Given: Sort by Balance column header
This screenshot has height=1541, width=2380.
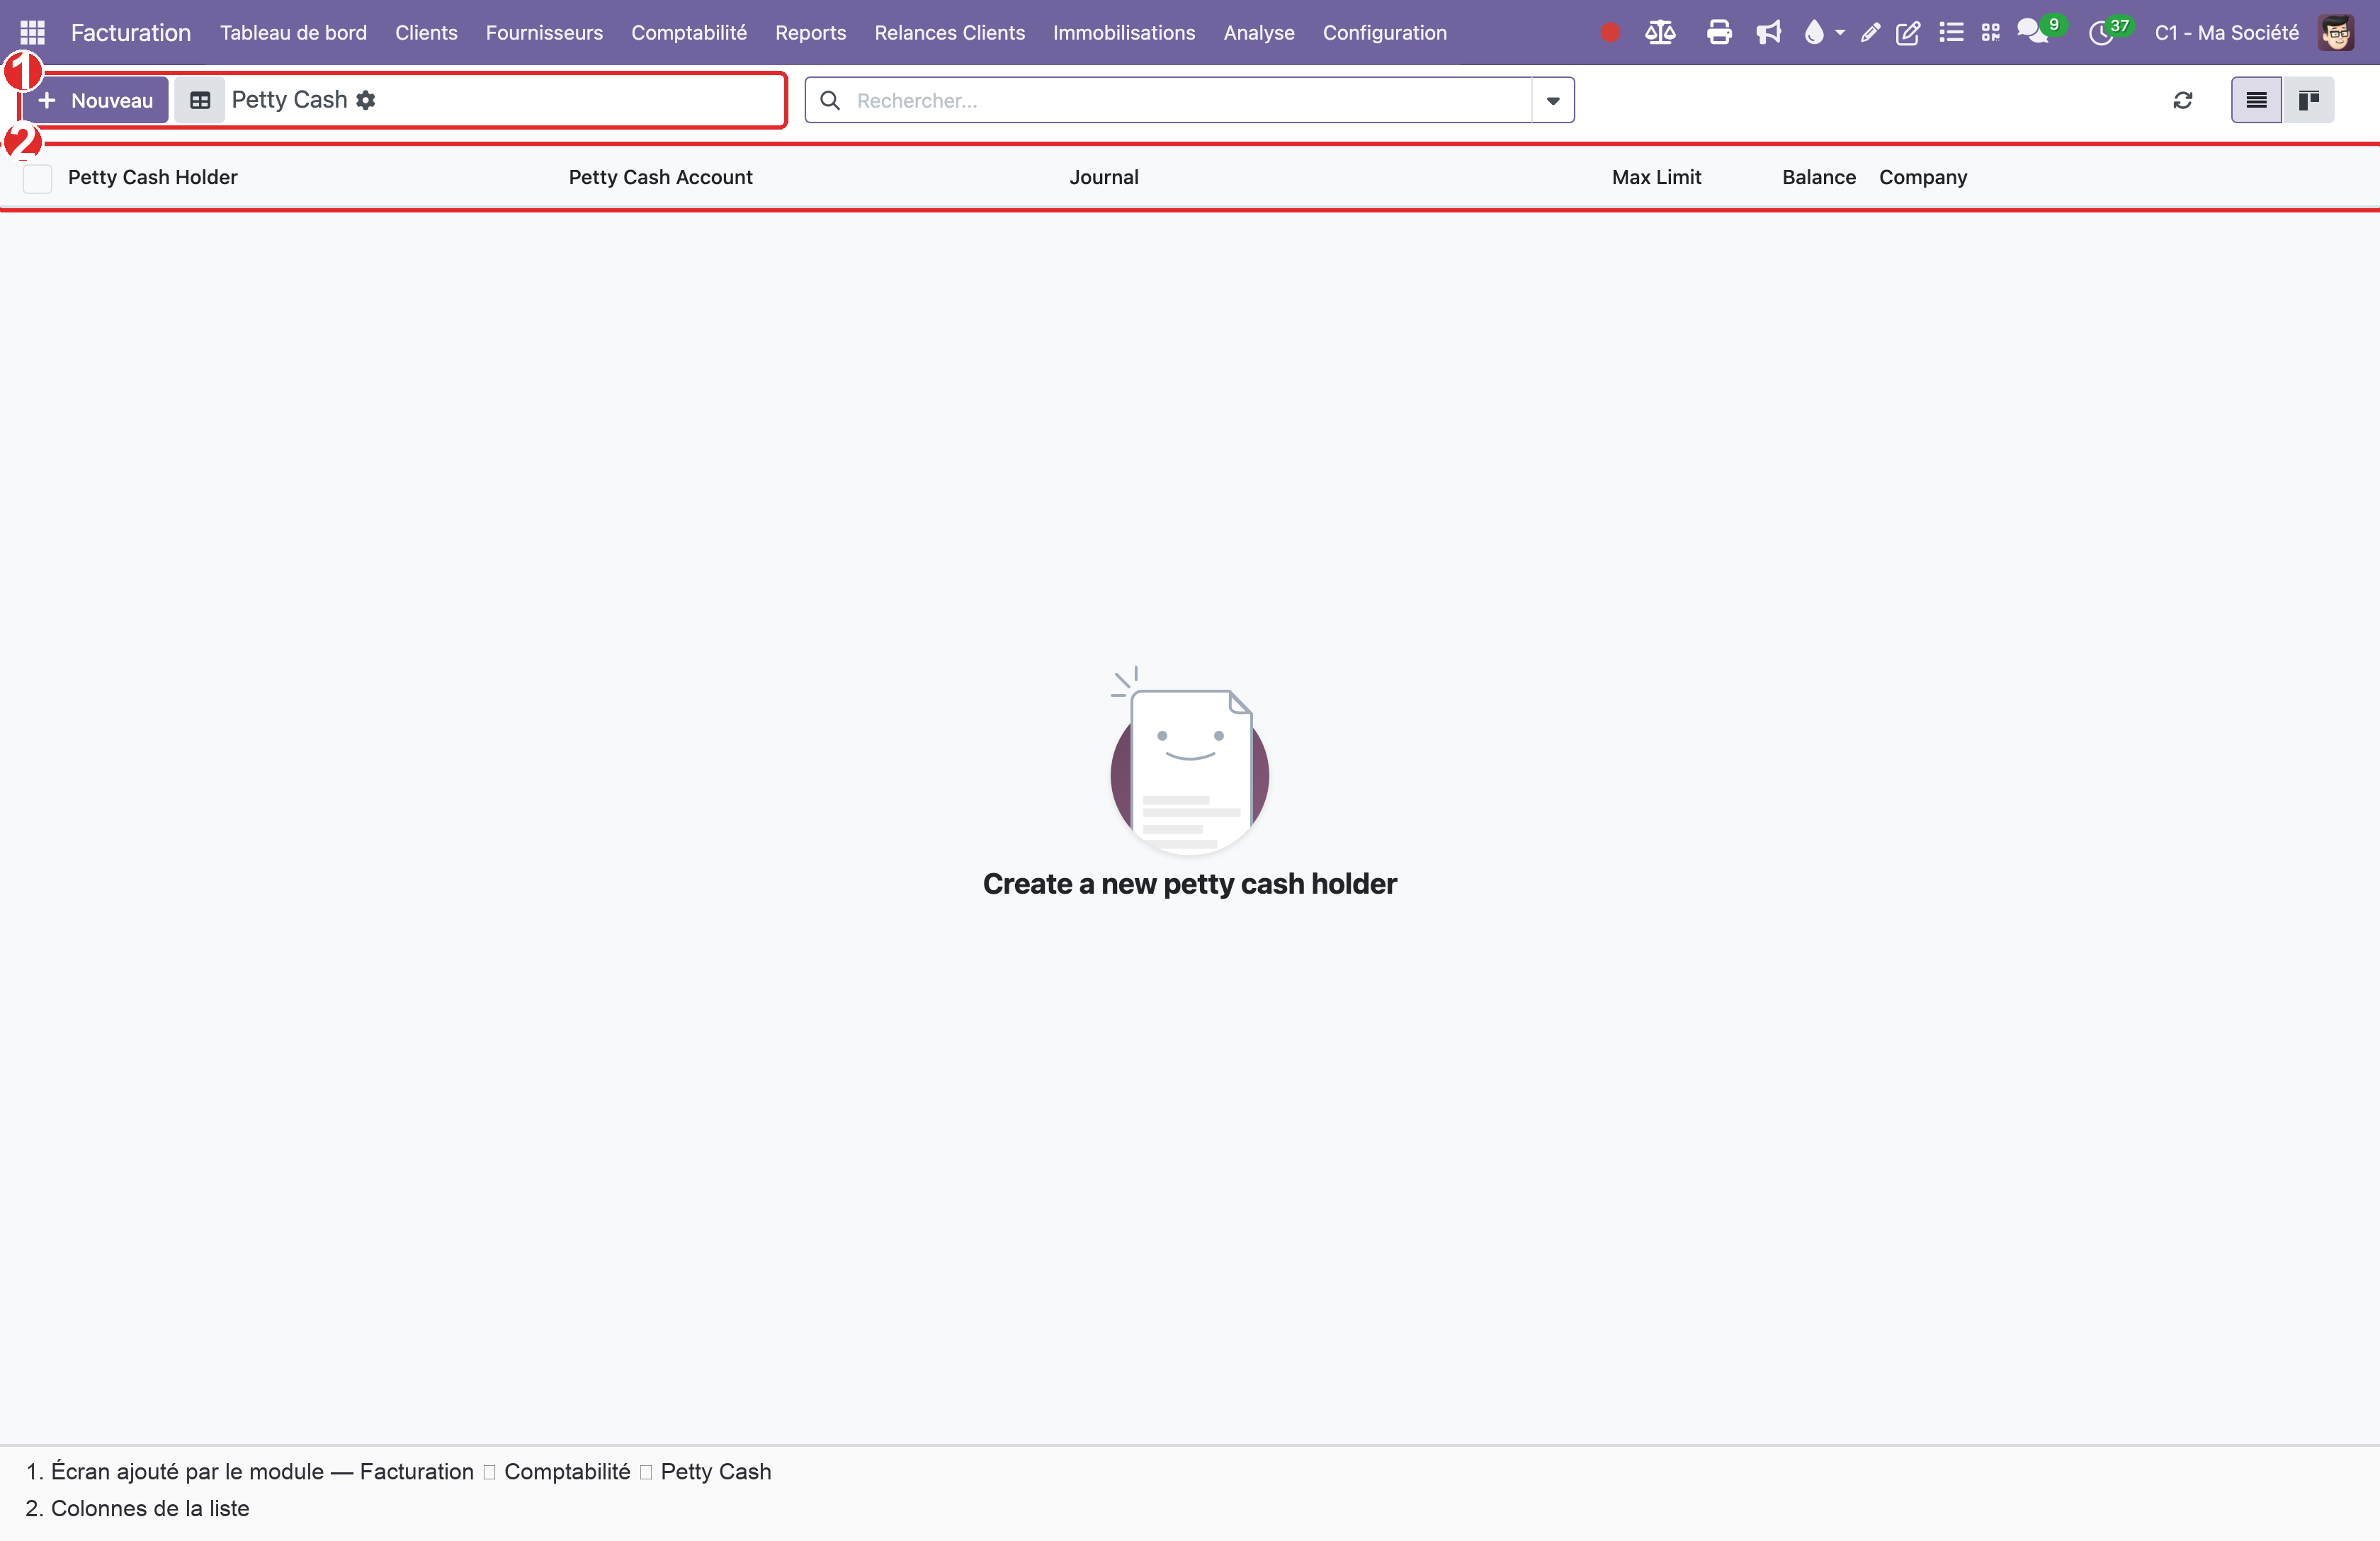Looking at the screenshot, I should click(1818, 177).
